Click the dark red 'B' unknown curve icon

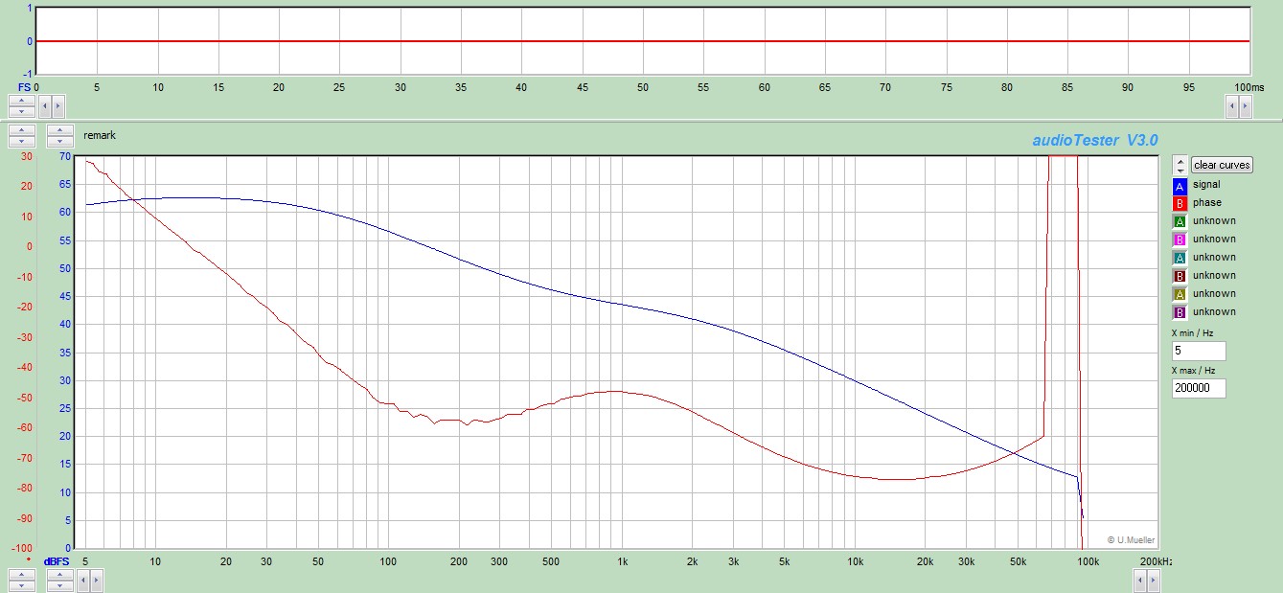[x=1180, y=276]
